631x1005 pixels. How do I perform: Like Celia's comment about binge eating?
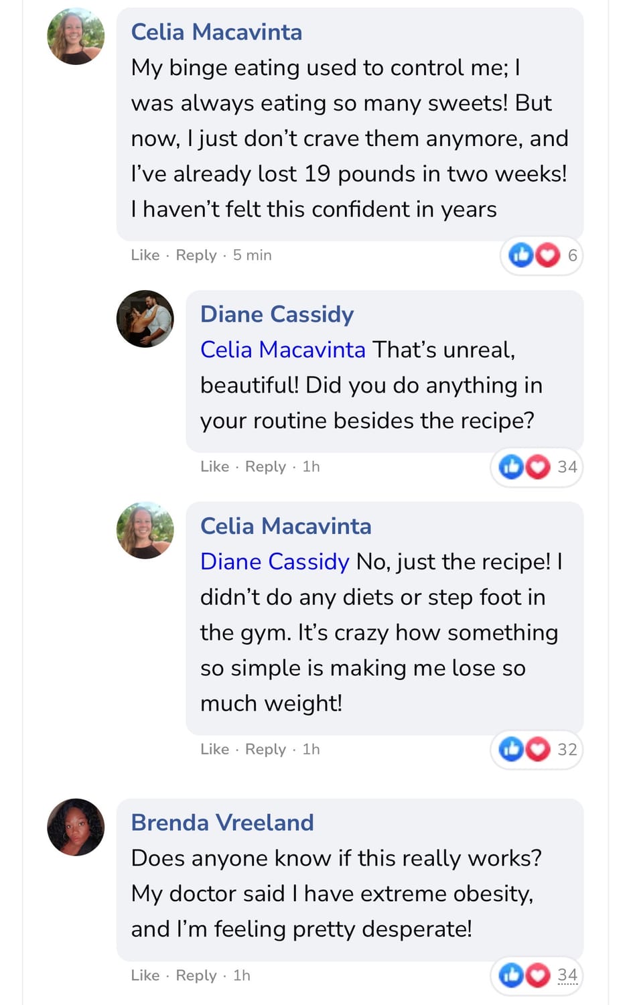[x=145, y=255]
